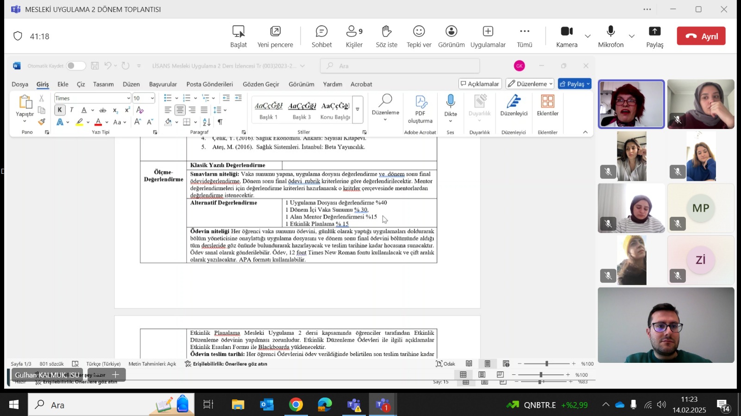
Task: Open Tepki ver reactions
Action: click(419, 36)
